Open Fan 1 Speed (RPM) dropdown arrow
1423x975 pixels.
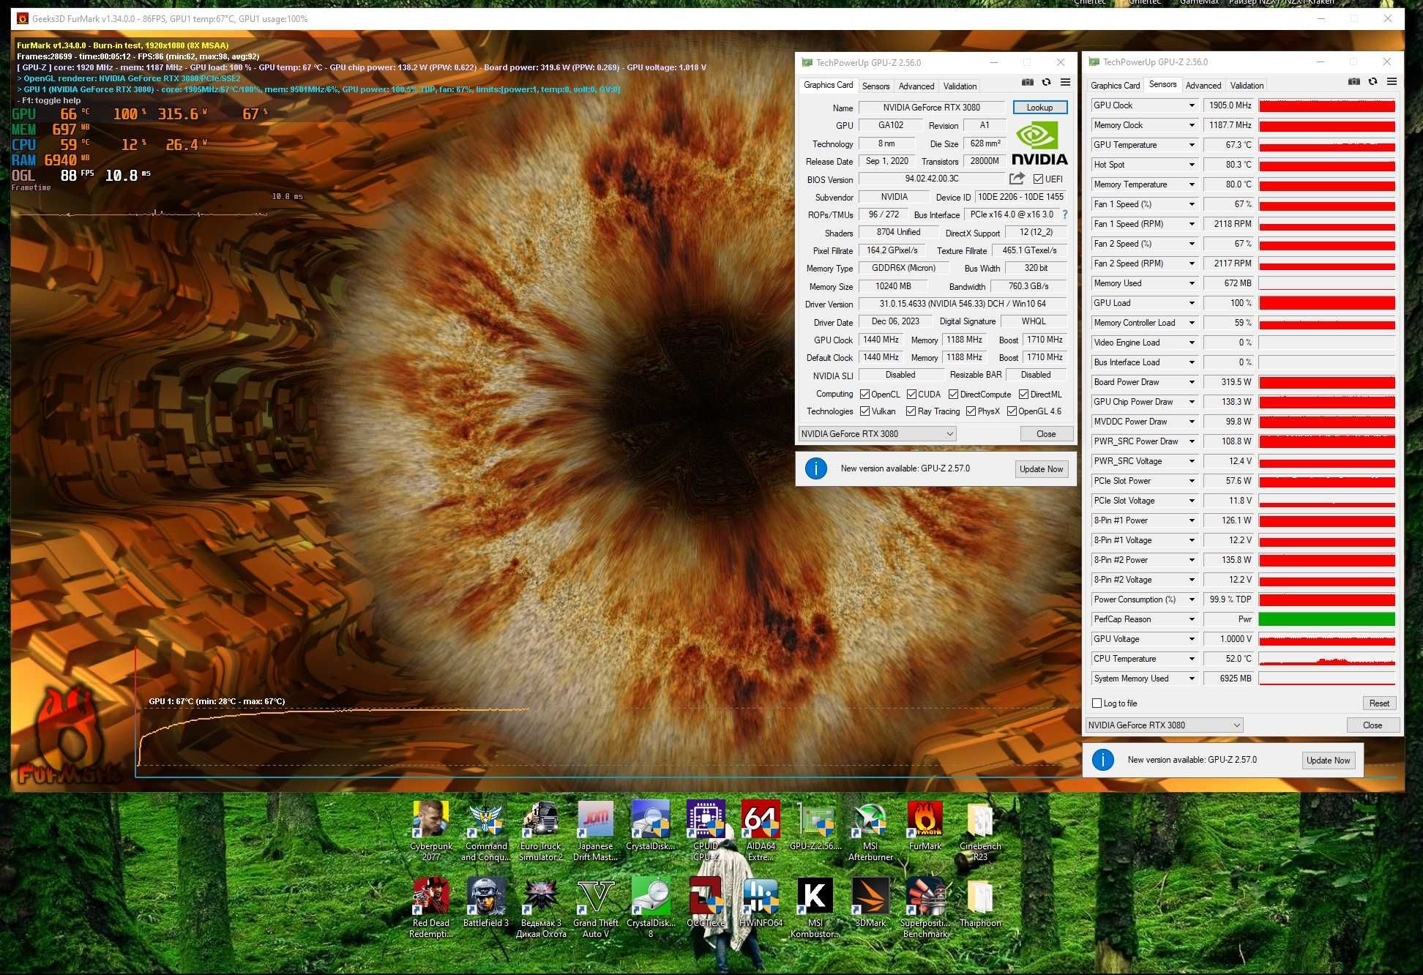1192,224
